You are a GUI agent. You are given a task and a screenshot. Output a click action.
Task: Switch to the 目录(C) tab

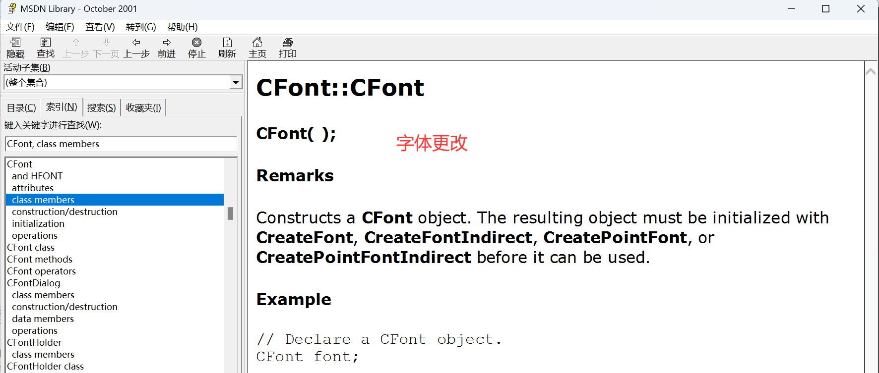(x=21, y=107)
